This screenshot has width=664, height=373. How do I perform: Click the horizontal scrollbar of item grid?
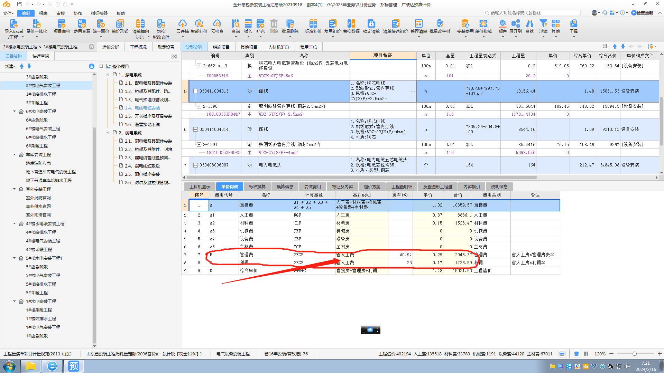pos(362,178)
